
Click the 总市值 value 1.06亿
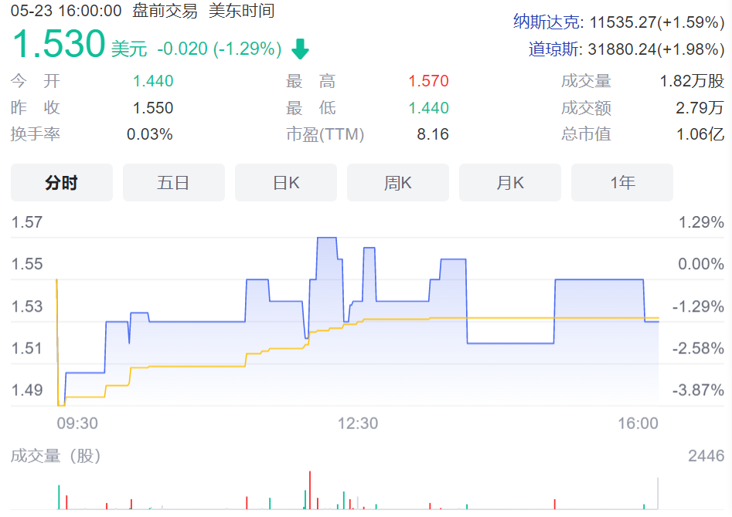point(700,134)
